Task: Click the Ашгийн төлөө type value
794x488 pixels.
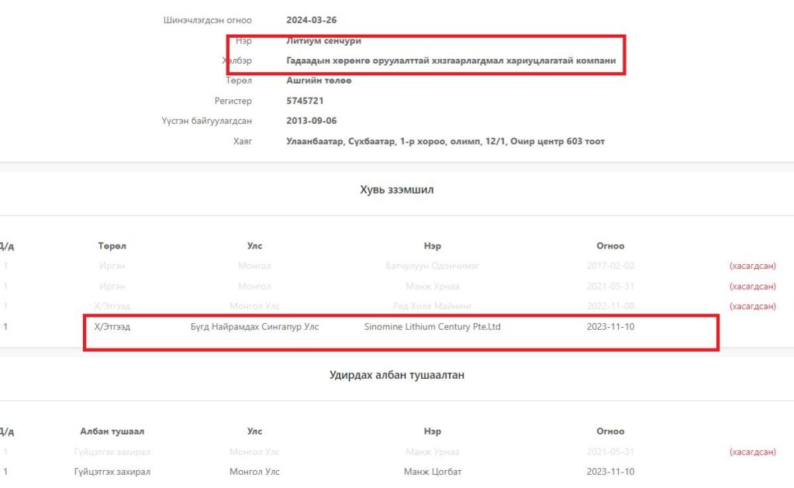Action: (x=319, y=81)
